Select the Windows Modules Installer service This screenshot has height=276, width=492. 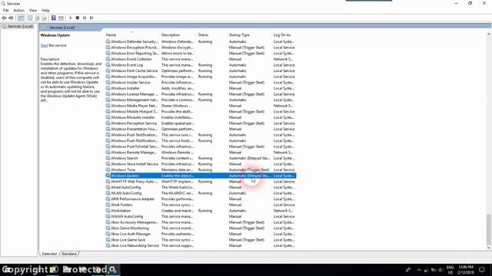coord(201,117)
